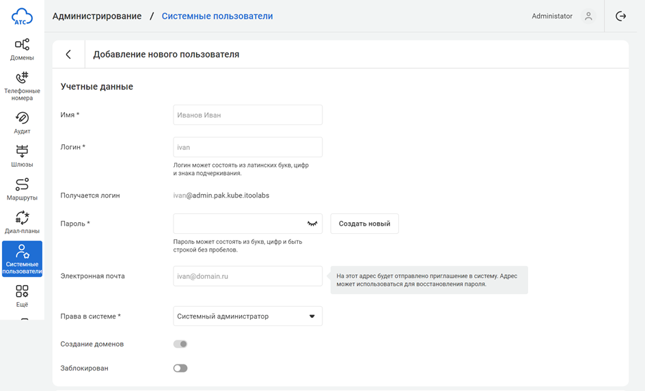Screen dimensions: 645x391
Task: Expand the Ещё more menu
Action: tap(22, 296)
